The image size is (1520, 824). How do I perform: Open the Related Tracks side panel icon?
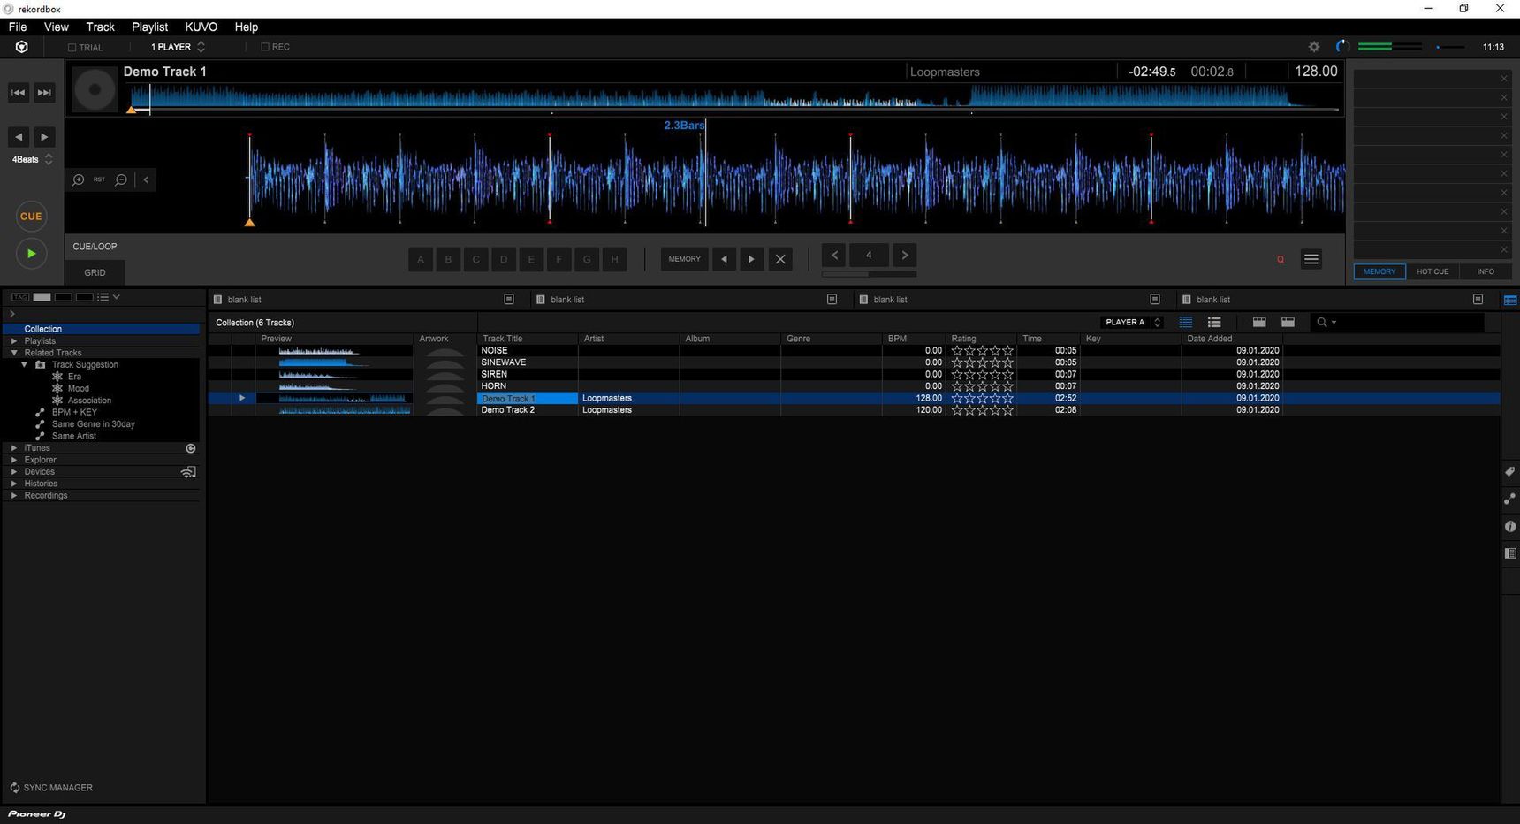(1510, 500)
